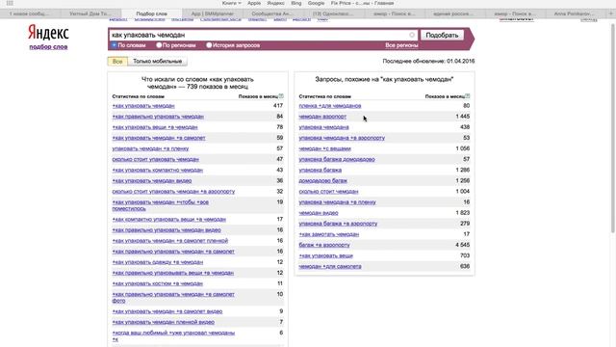
Task: Toggle the 'Только мобильные' filter
Action: tap(157, 62)
